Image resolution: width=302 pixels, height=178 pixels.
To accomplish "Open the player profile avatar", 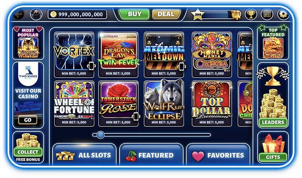I will pyautogui.click(x=36, y=14).
